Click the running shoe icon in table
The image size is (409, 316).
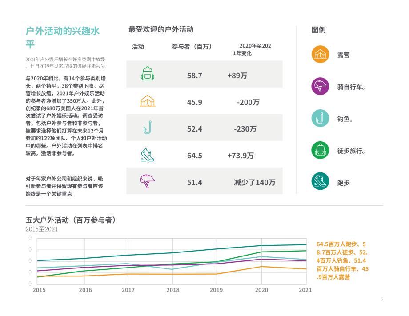tap(148, 155)
